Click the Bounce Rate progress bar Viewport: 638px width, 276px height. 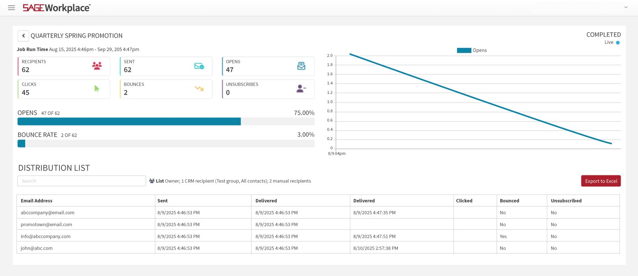166,144
